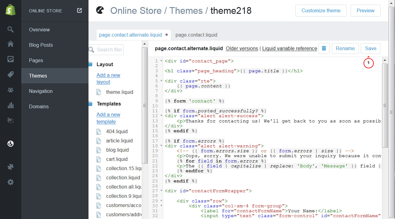
Task: Open blog.liquid template file
Action: coord(117,150)
